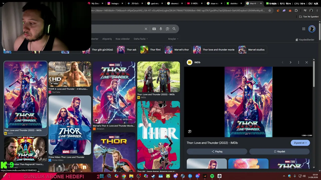The image size is (321, 180).
Task: Bookmark this page with the star icon
Action: click(270, 10)
